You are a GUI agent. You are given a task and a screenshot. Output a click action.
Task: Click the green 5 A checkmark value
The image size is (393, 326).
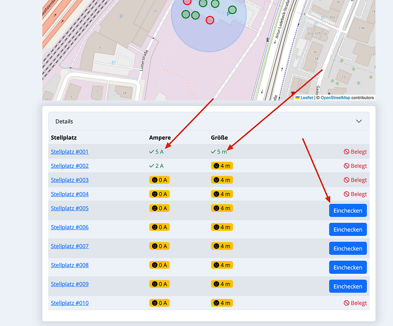156,152
